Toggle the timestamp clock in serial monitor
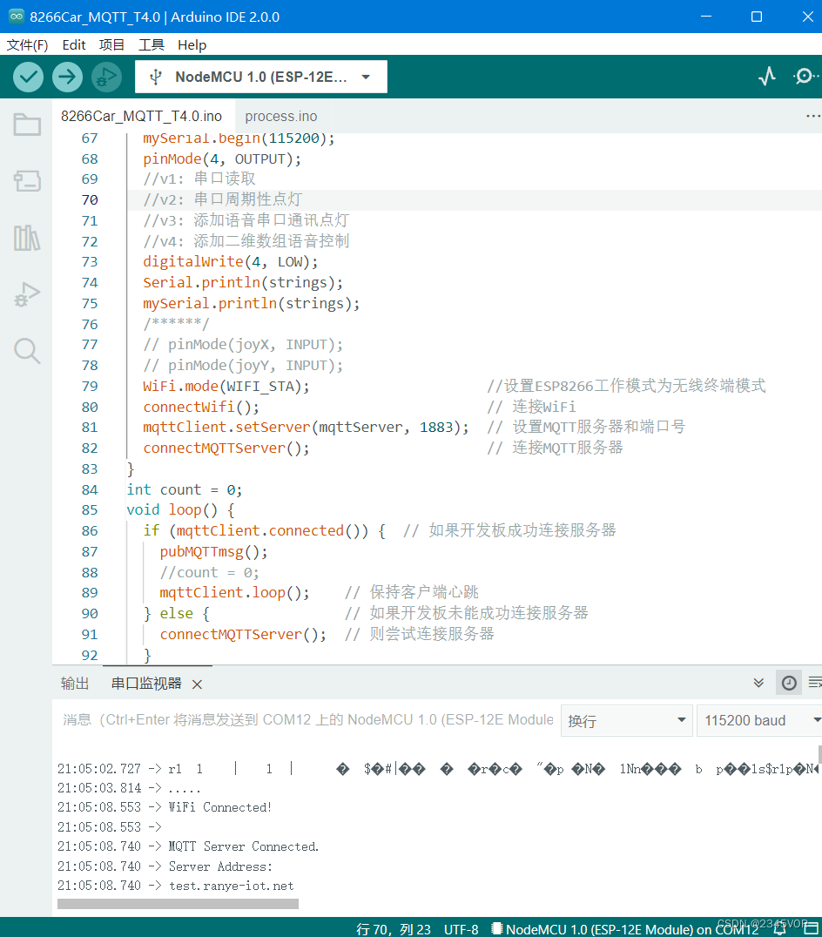The image size is (822, 937). point(788,684)
